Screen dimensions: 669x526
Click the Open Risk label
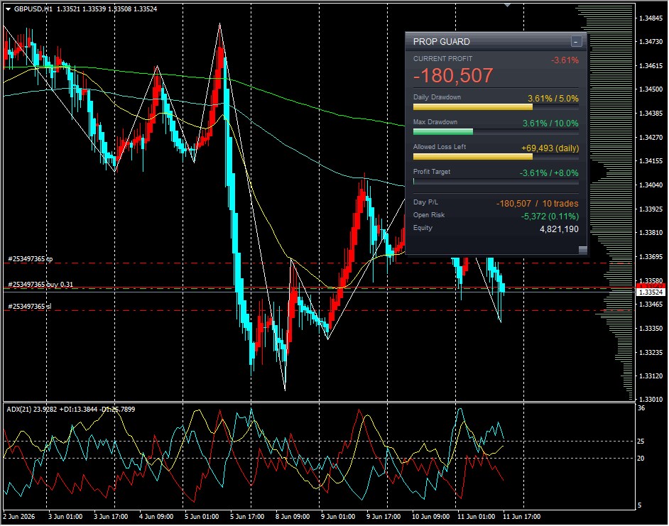(429, 215)
